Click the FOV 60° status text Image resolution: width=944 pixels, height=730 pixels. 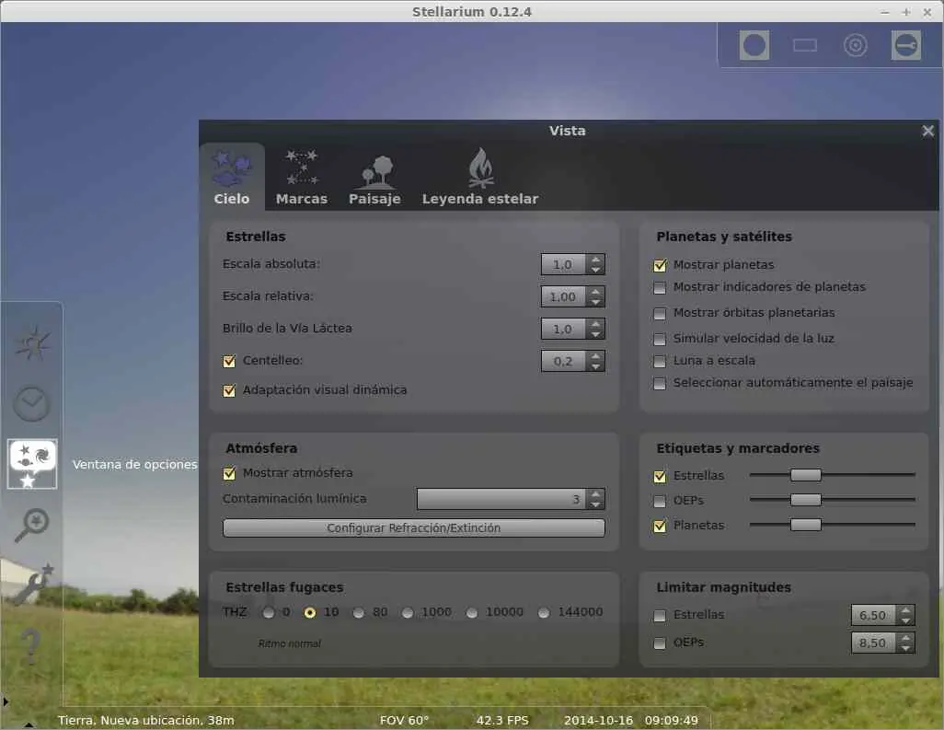404,721
